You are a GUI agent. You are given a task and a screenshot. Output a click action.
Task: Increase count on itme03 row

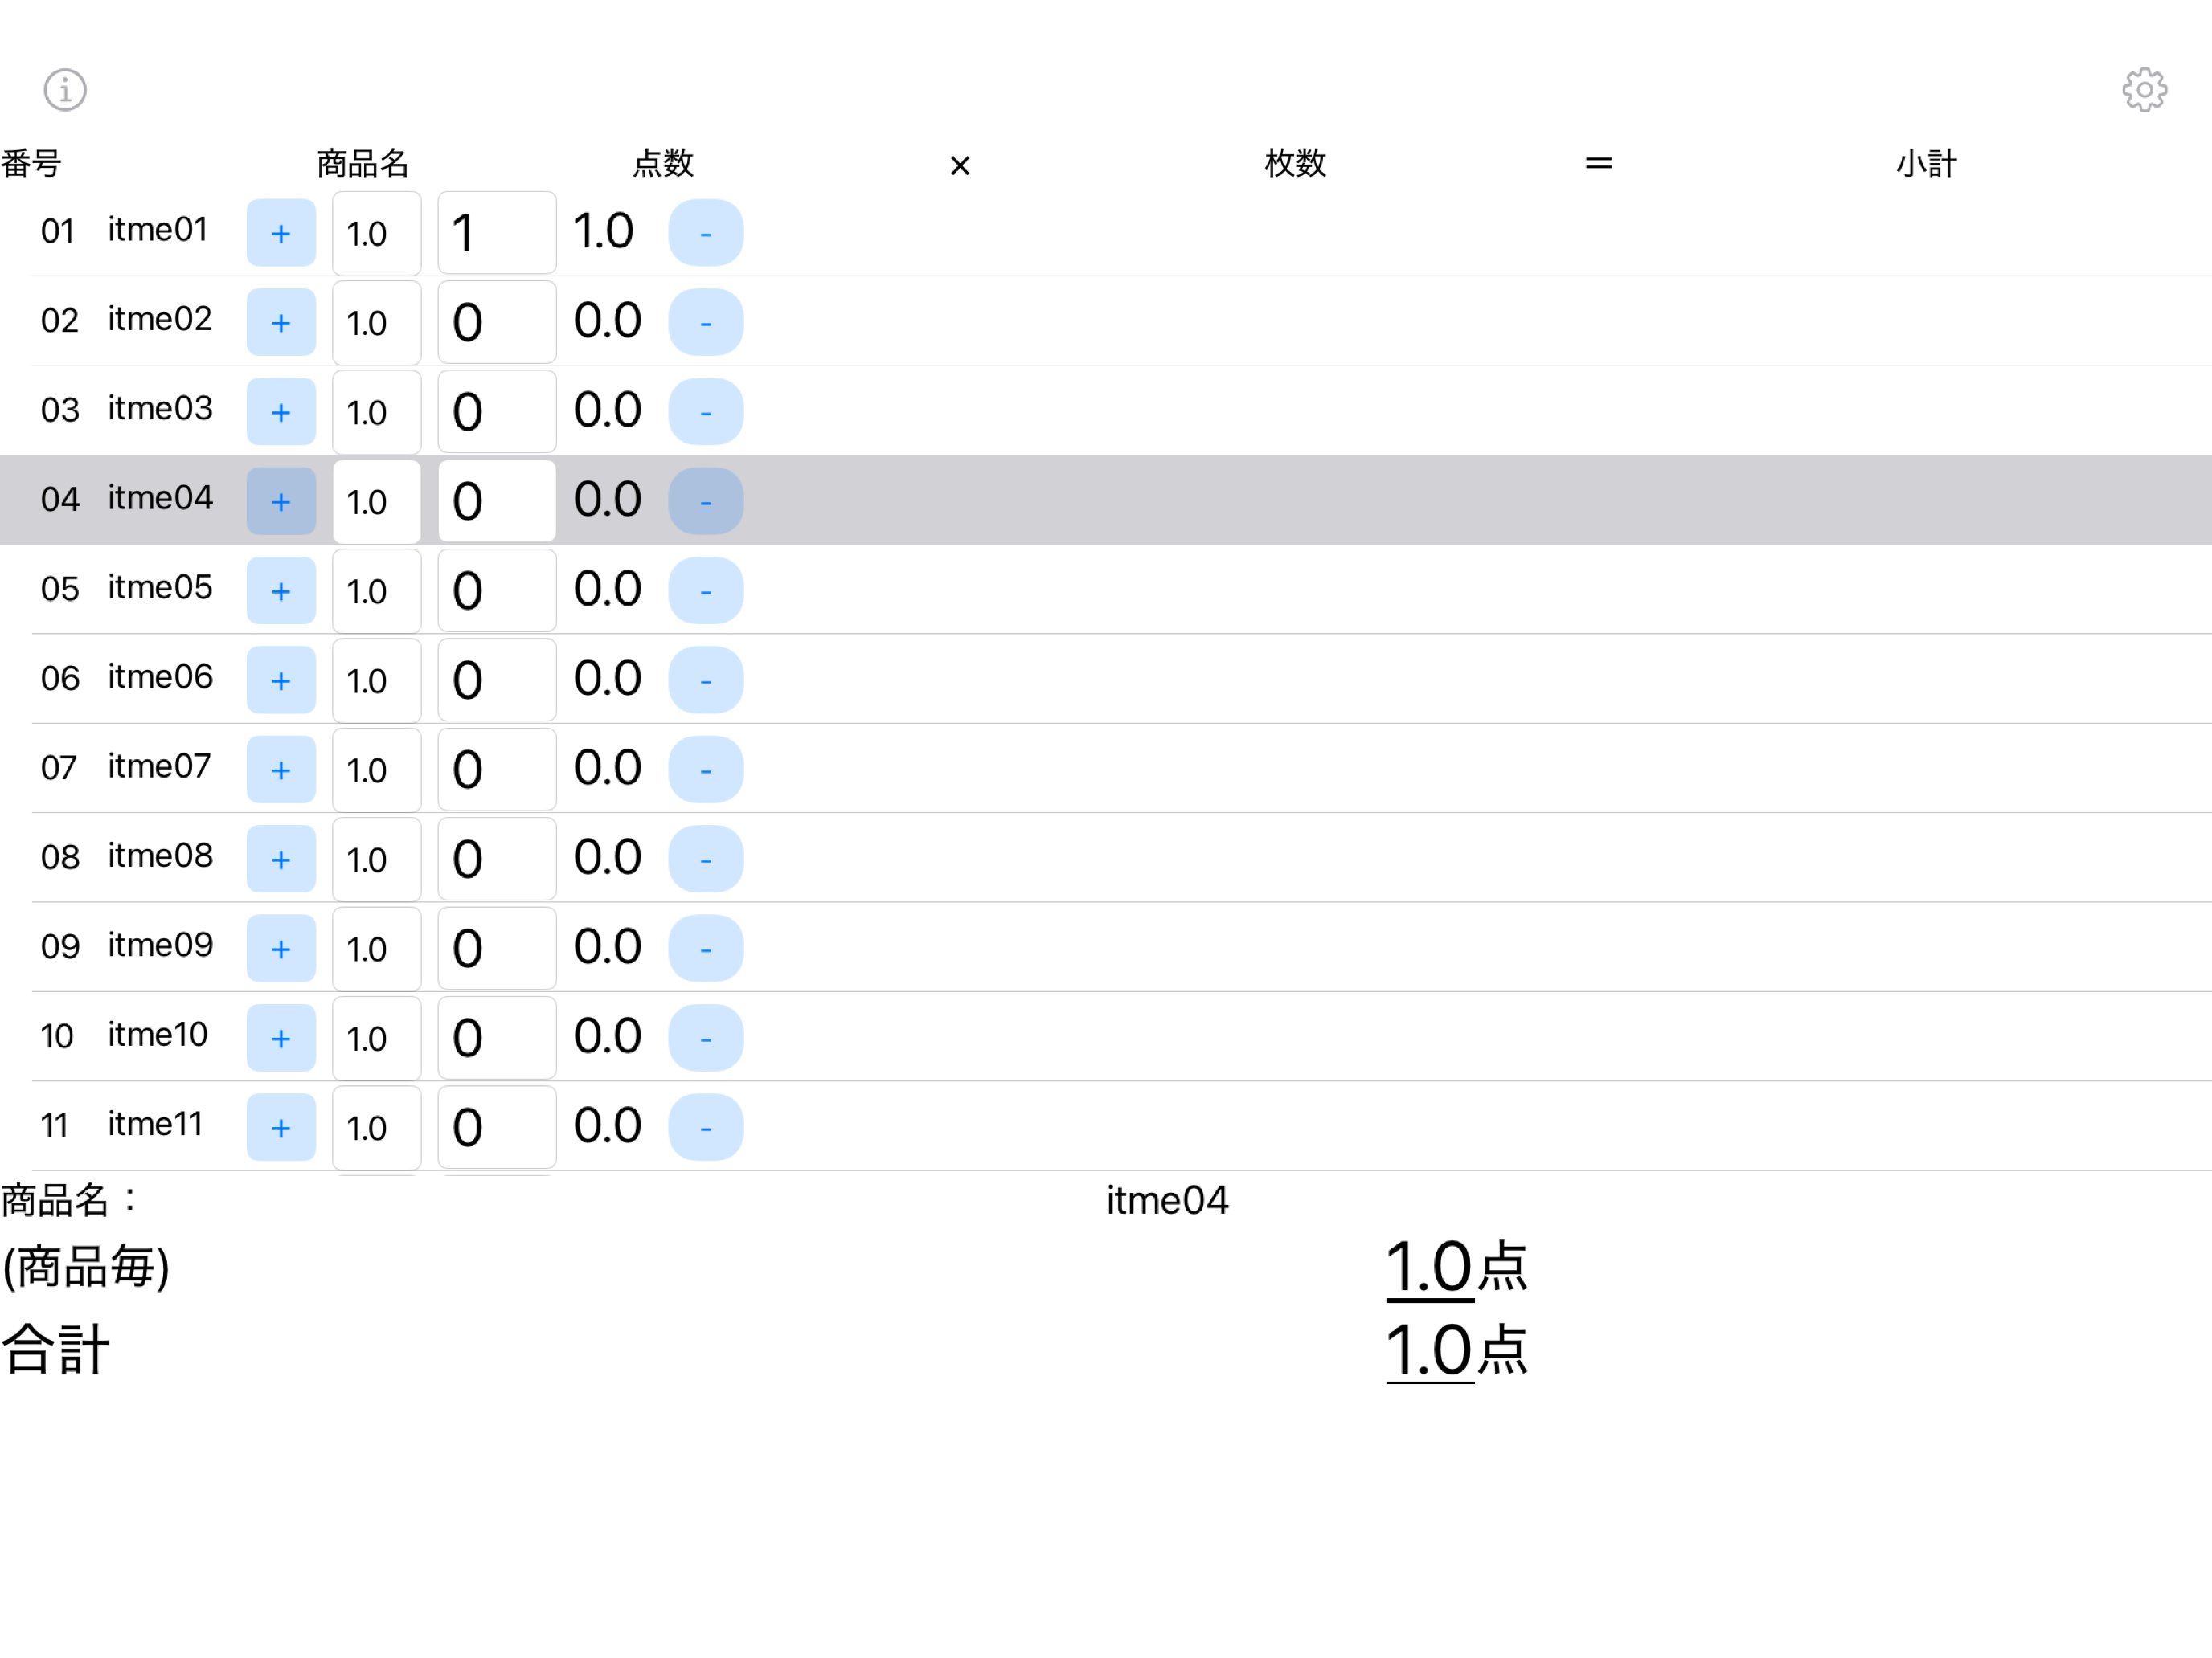pos(281,412)
